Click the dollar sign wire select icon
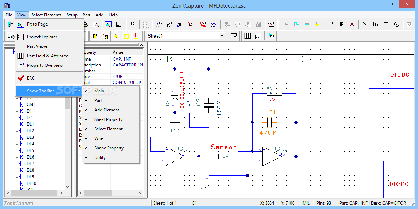Image resolution: width=418 pixels, height=209 pixels. point(137,36)
